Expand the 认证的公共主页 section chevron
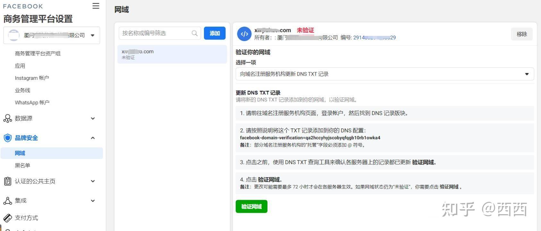The width and height of the screenshot is (541, 231). (93, 181)
